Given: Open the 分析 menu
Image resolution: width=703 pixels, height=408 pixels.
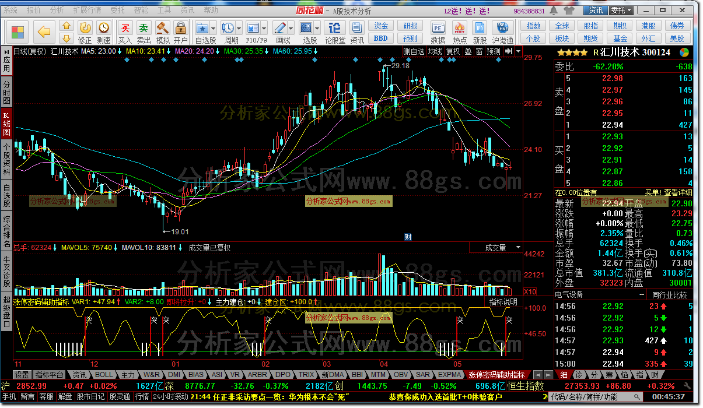Looking at the screenshot, I should tap(57, 10).
